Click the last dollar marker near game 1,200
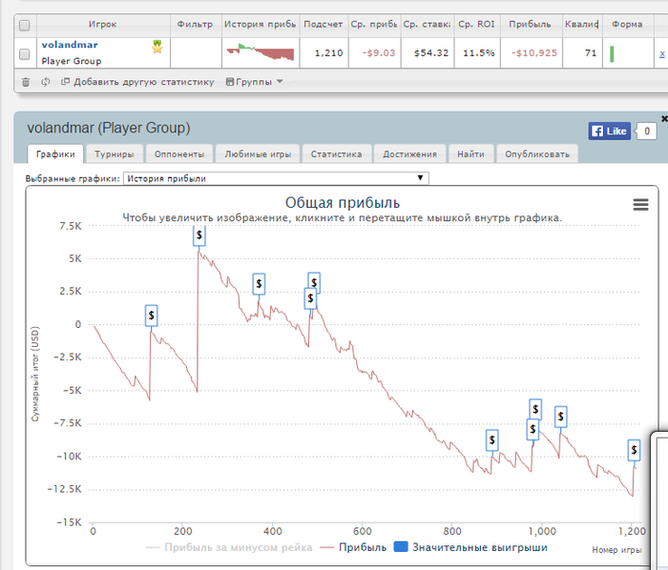 pyautogui.click(x=634, y=450)
